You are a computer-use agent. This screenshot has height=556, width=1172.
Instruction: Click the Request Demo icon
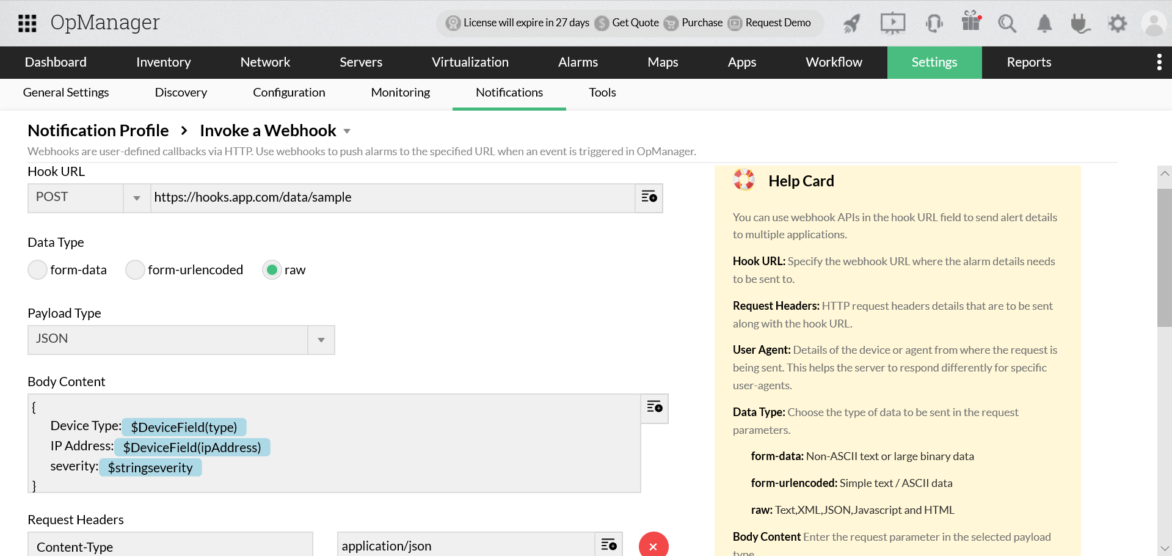[x=735, y=23]
